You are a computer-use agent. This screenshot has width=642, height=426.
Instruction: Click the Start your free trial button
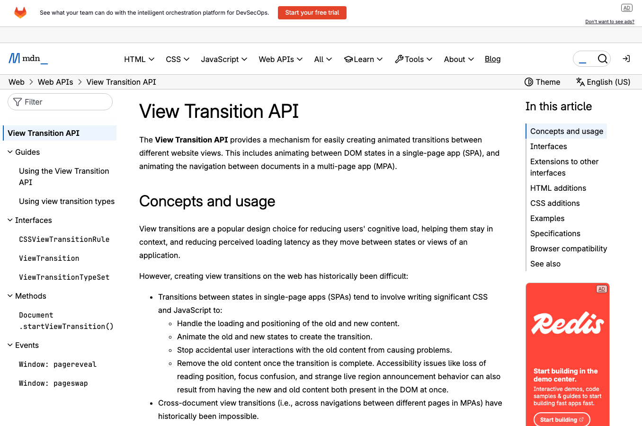click(x=312, y=13)
